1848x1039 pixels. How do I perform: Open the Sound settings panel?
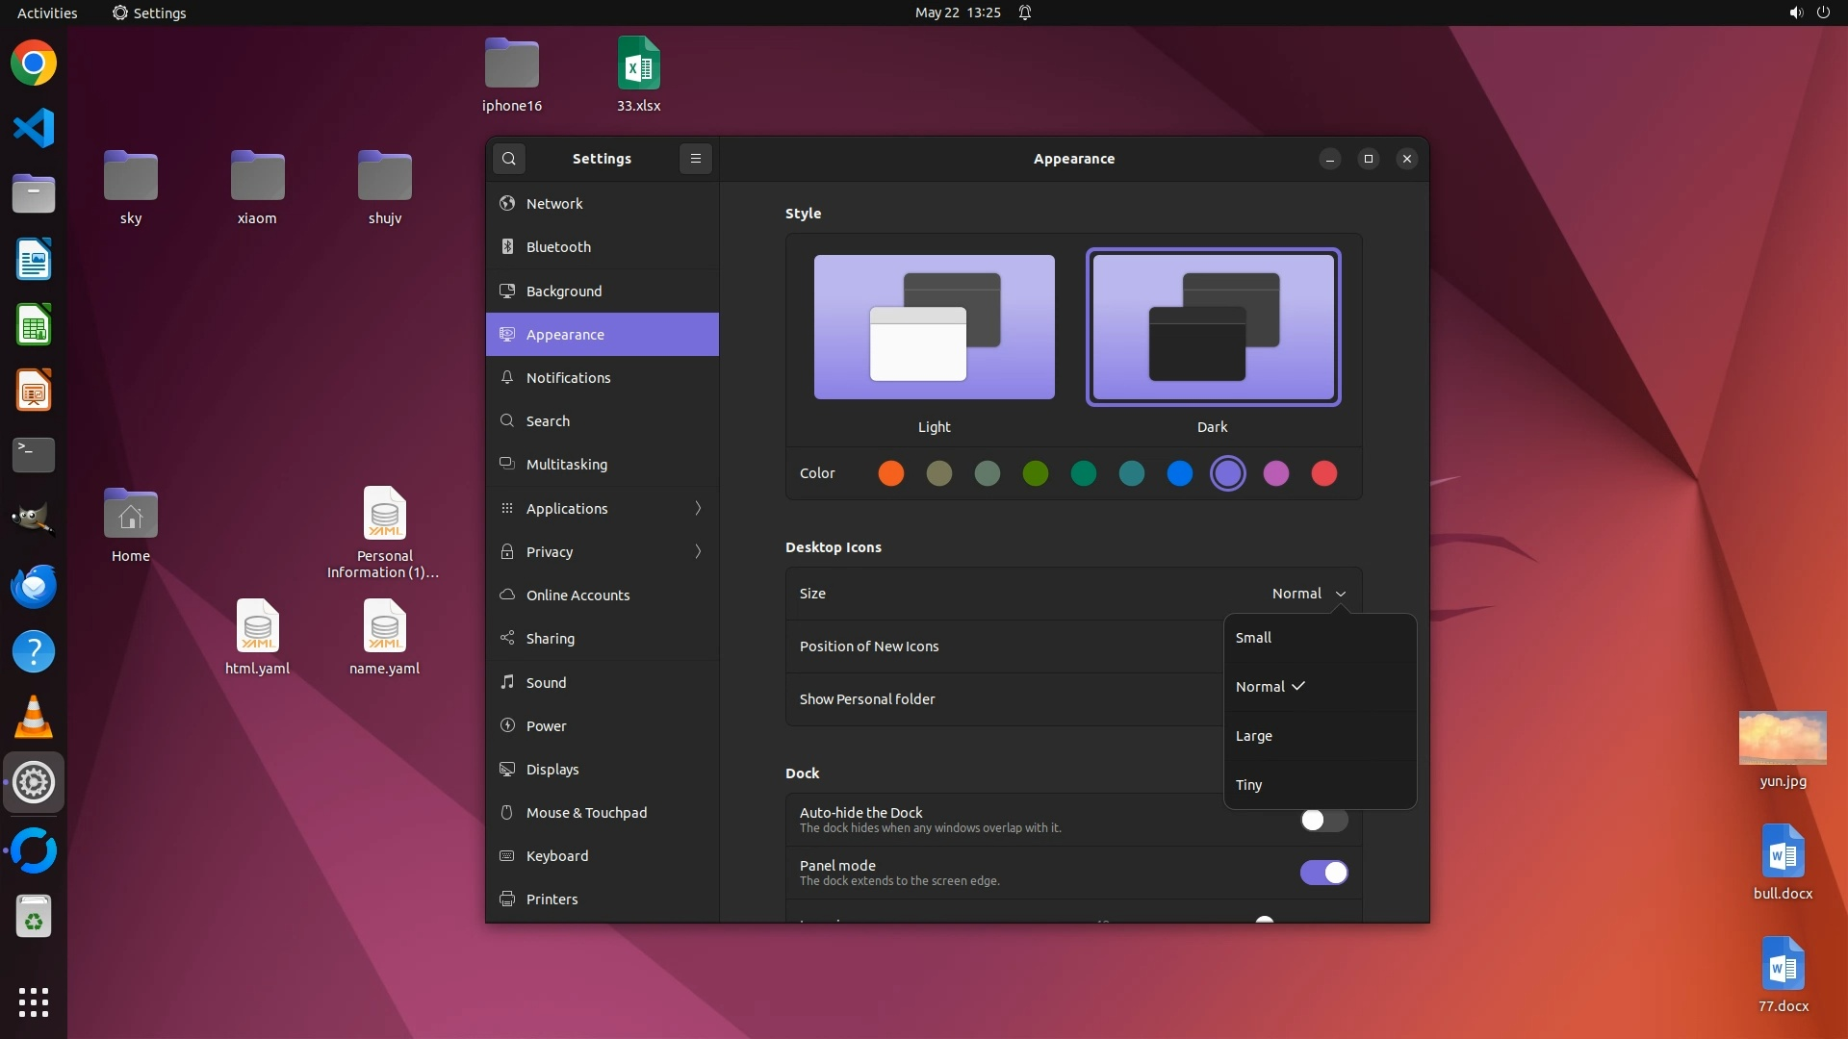point(546,683)
